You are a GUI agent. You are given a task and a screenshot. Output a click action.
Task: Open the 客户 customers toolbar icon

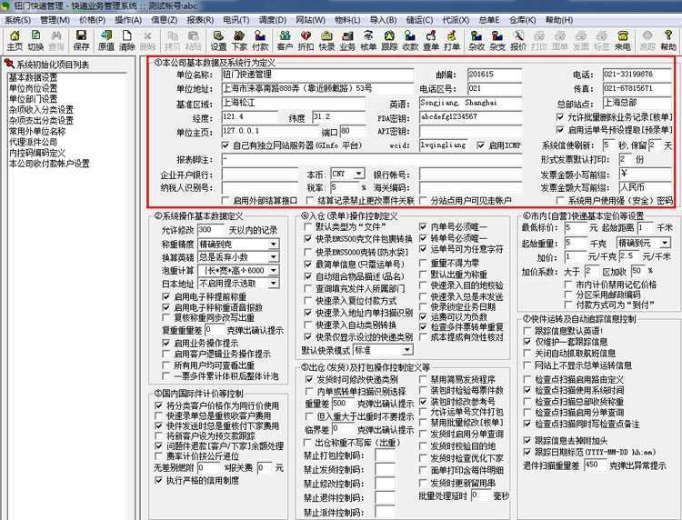point(285,40)
